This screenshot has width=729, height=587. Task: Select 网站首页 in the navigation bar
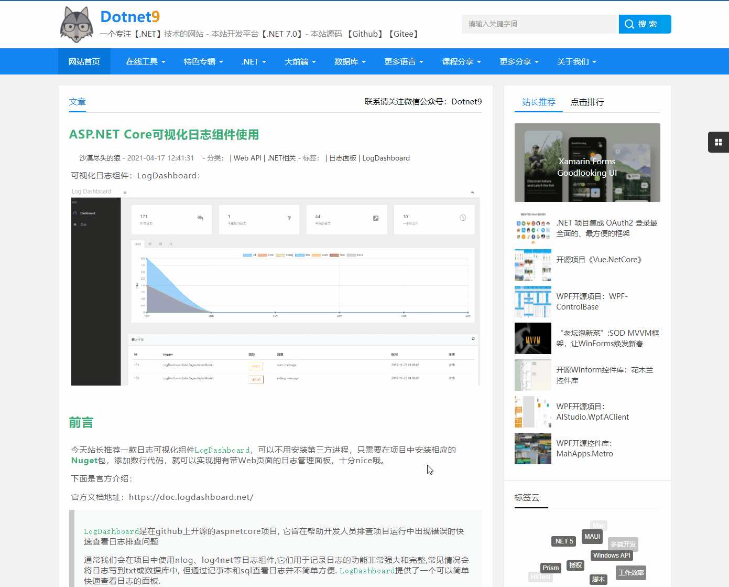point(84,61)
